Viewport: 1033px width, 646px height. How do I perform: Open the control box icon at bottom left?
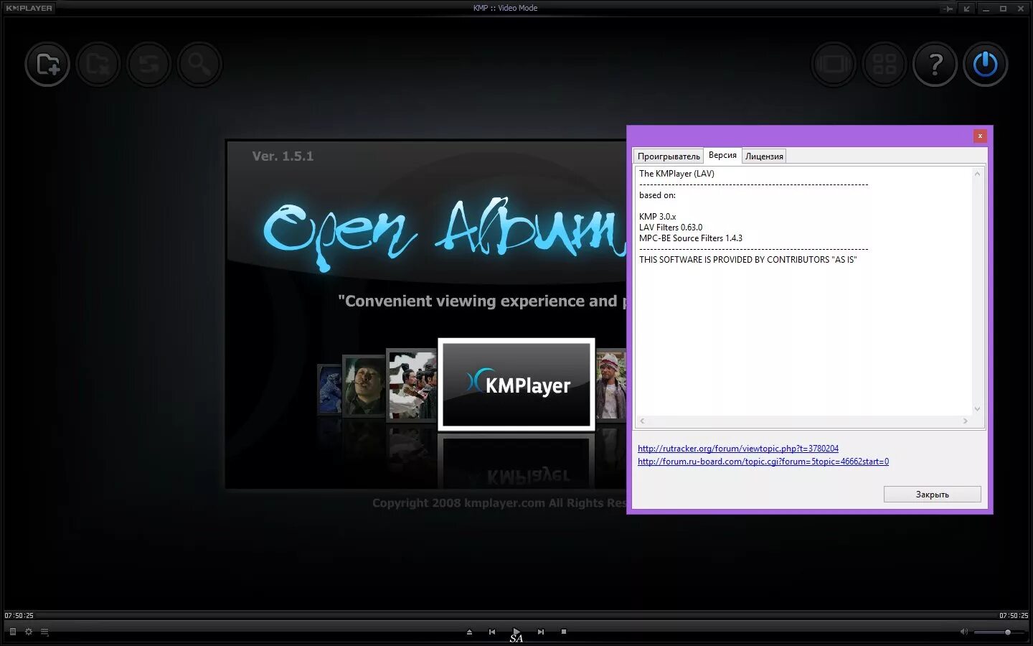[x=12, y=632]
